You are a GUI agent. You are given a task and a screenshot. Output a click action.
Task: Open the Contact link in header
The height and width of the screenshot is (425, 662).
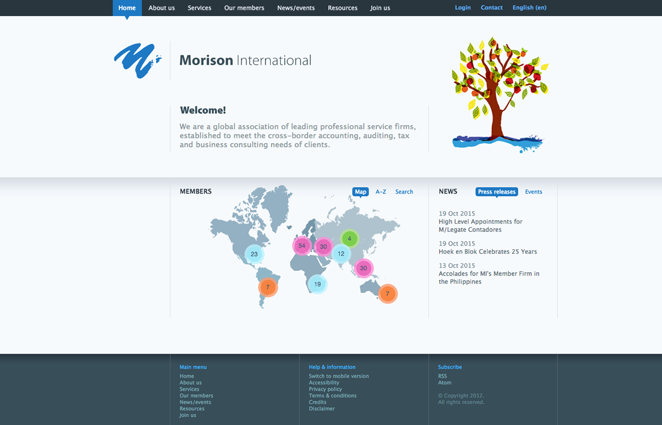[x=492, y=8]
